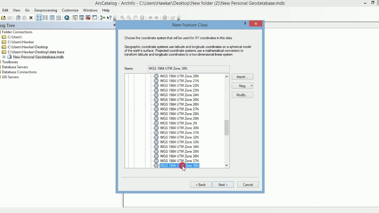The height and width of the screenshot is (213, 379).
Task: Select Database Servers in Catalog Tree
Action: pos(15,67)
